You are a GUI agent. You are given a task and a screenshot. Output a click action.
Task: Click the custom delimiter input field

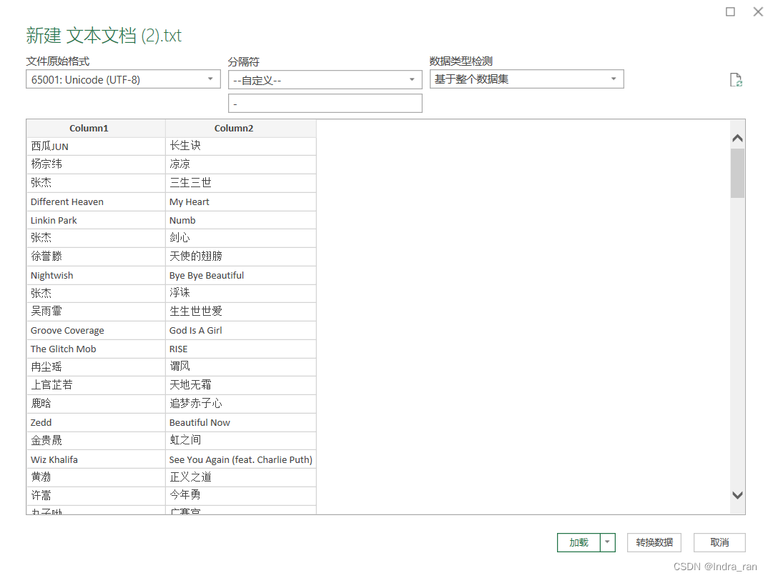325,104
